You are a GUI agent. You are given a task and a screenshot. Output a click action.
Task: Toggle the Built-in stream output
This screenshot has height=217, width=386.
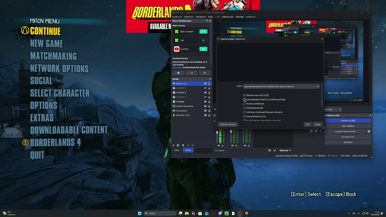pos(203,31)
